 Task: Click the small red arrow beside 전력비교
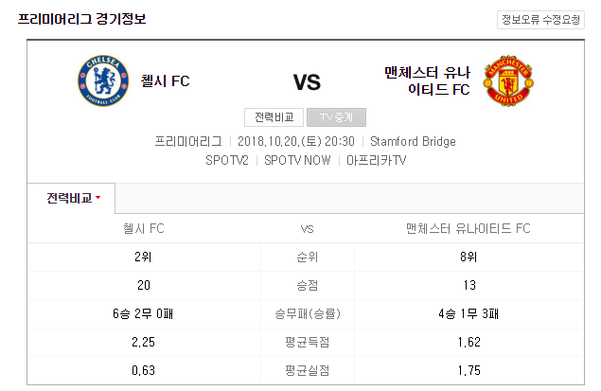(98, 199)
